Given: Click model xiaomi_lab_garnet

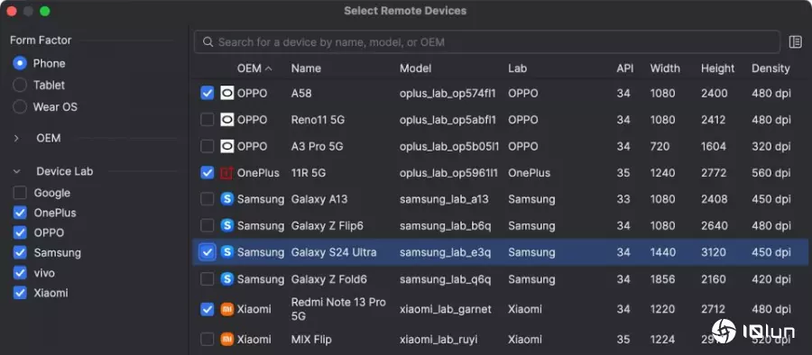Looking at the screenshot, I should click(446, 309).
